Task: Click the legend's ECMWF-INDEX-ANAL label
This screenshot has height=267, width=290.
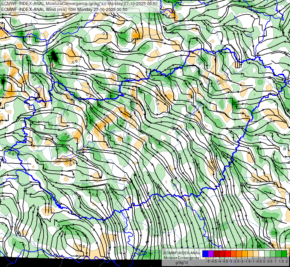Action: pos(182,253)
